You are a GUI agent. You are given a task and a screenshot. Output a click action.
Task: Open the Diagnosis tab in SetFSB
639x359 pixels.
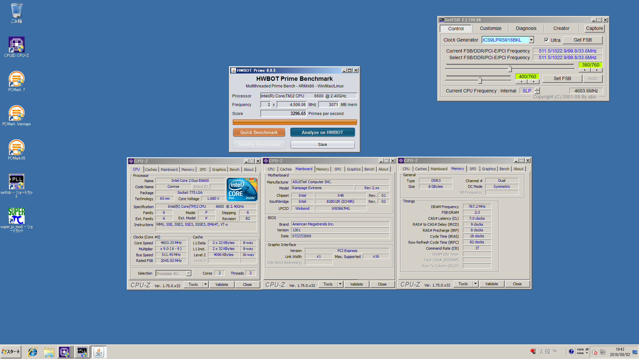pyautogui.click(x=526, y=29)
